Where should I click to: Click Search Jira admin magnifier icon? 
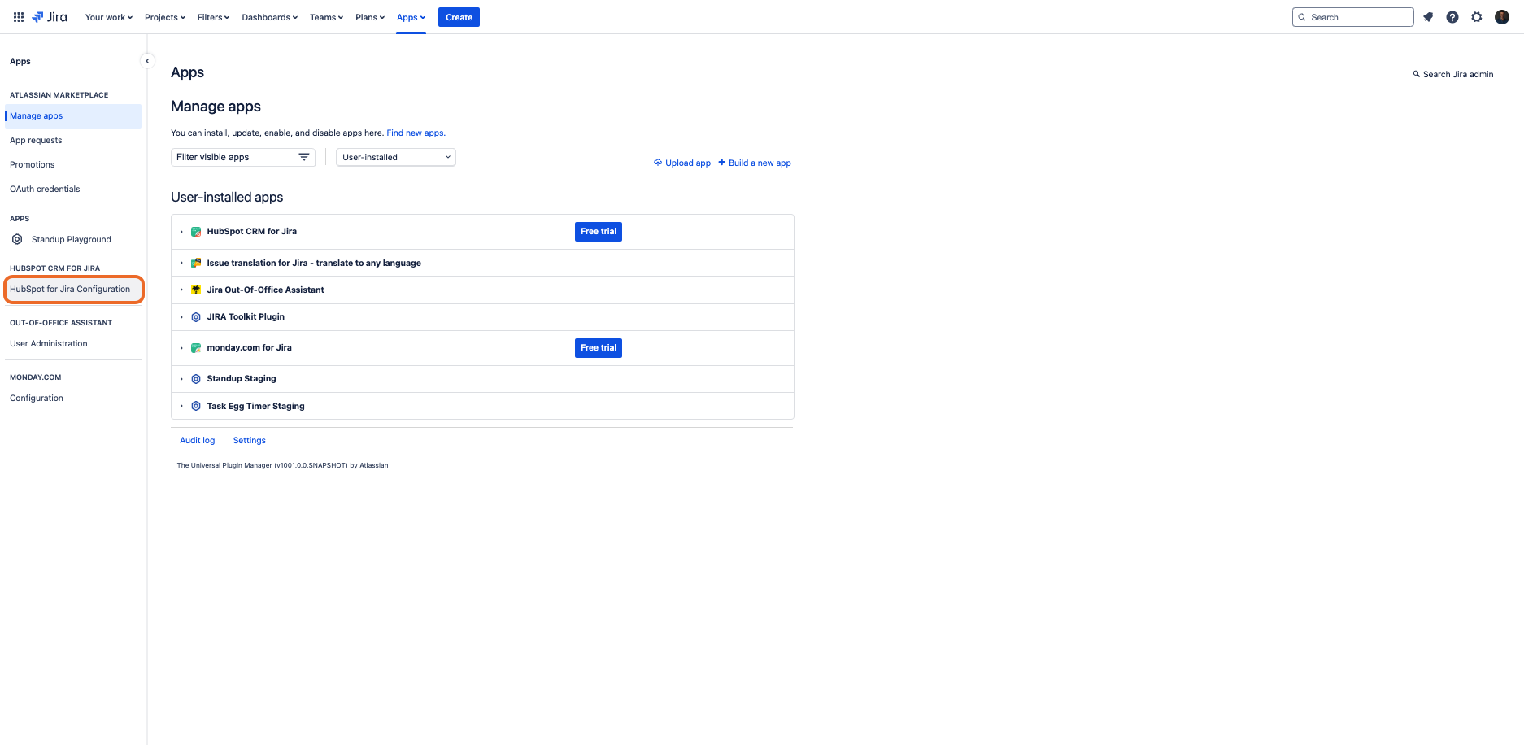[1416, 74]
